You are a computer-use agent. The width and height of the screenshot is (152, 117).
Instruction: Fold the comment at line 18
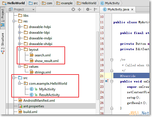click(112, 60)
